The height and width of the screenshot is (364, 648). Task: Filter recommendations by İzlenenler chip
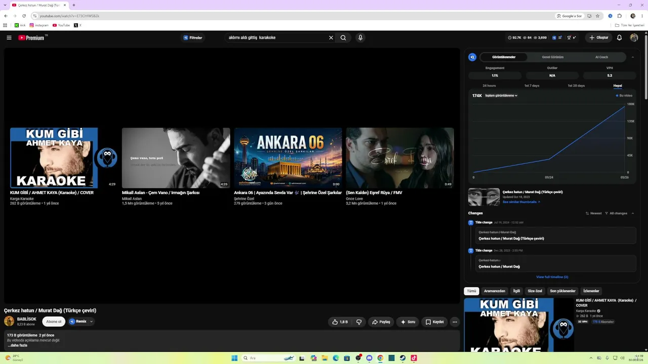point(591,291)
